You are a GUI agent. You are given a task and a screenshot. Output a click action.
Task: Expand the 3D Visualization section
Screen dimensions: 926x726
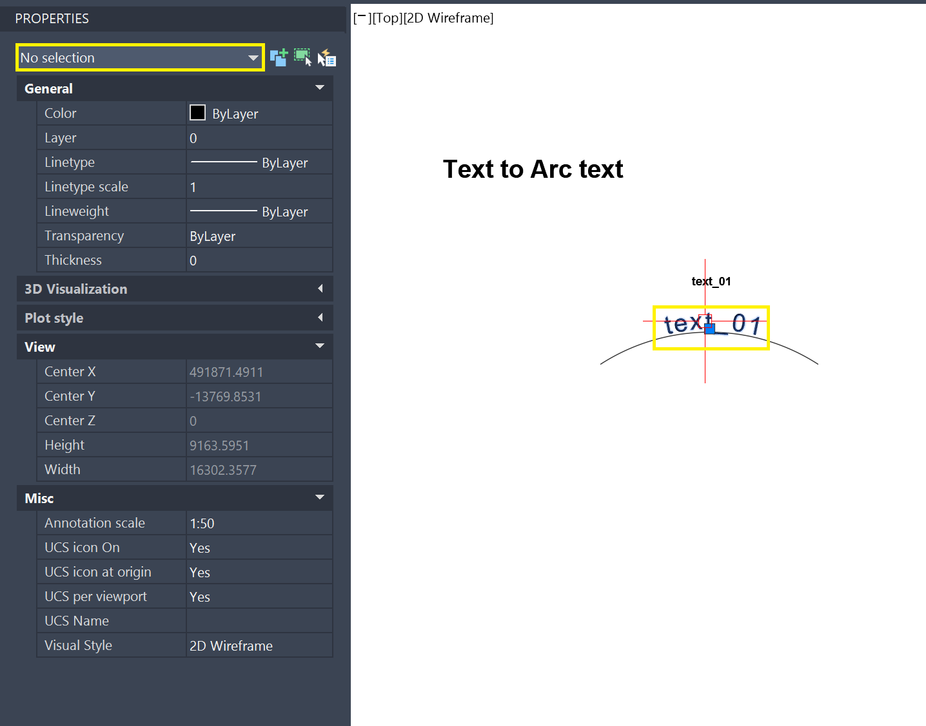(320, 289)
